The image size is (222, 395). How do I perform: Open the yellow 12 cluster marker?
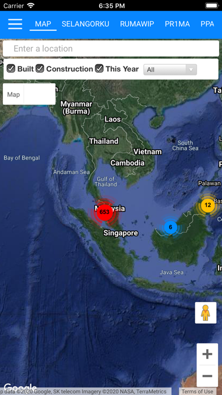click(208, 205)
